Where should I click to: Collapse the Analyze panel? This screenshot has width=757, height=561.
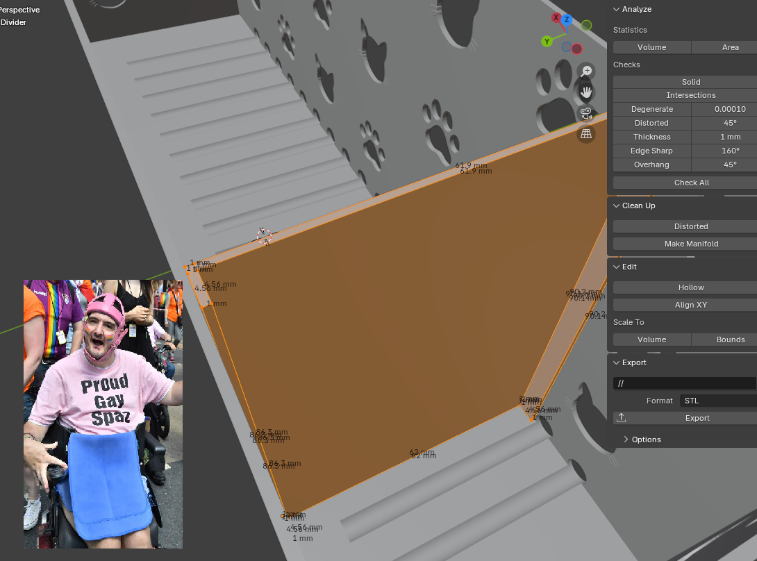coord(617,9)
